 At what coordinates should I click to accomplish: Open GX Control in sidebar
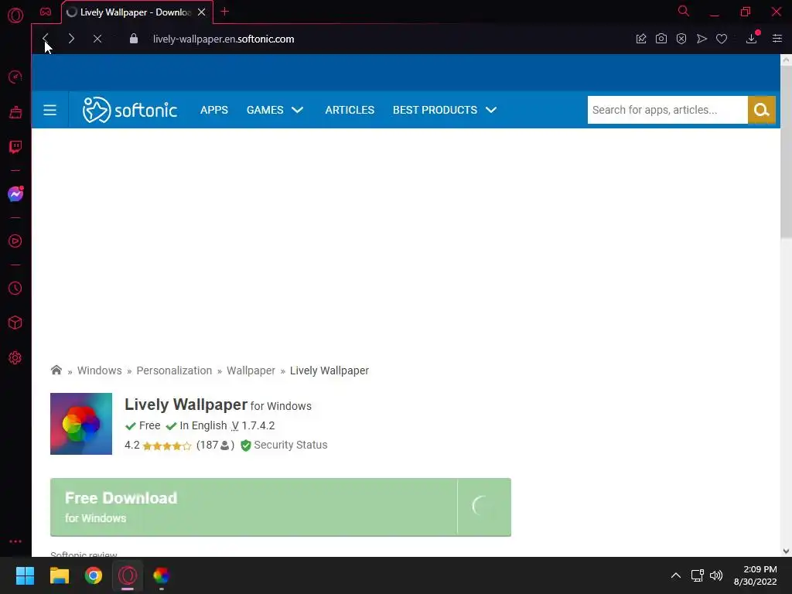pos(15,77)
